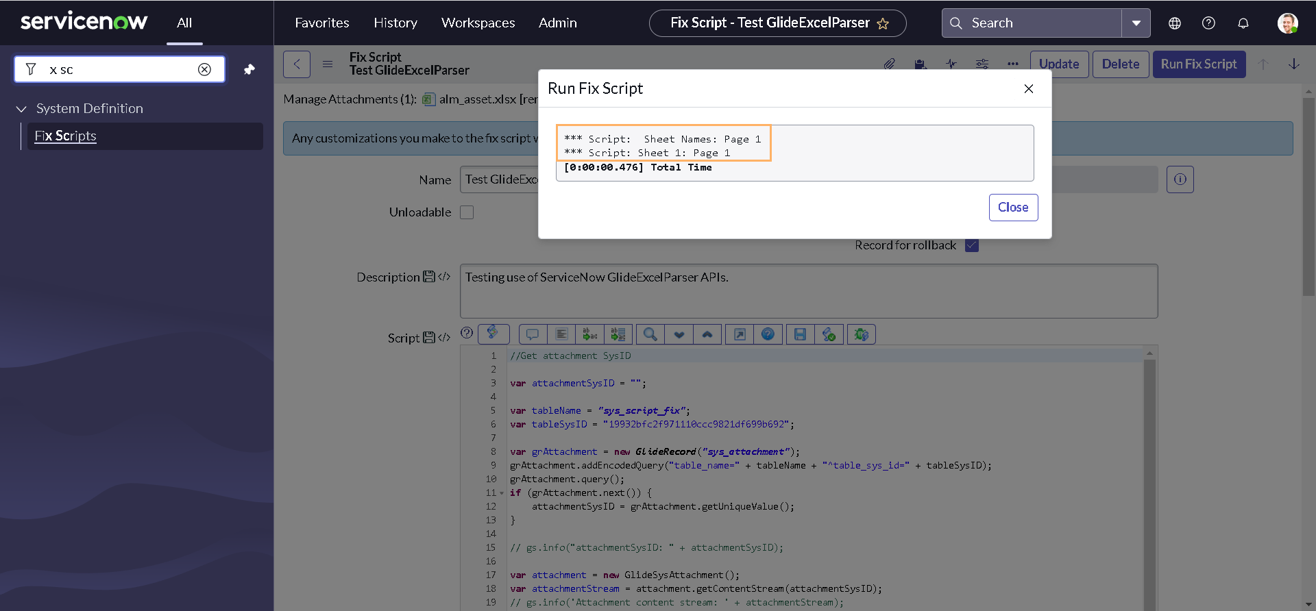Click the Close button in dialog
This screenshot has width=1316, height=611.
pyautogui.click(x=1013, y=208)
